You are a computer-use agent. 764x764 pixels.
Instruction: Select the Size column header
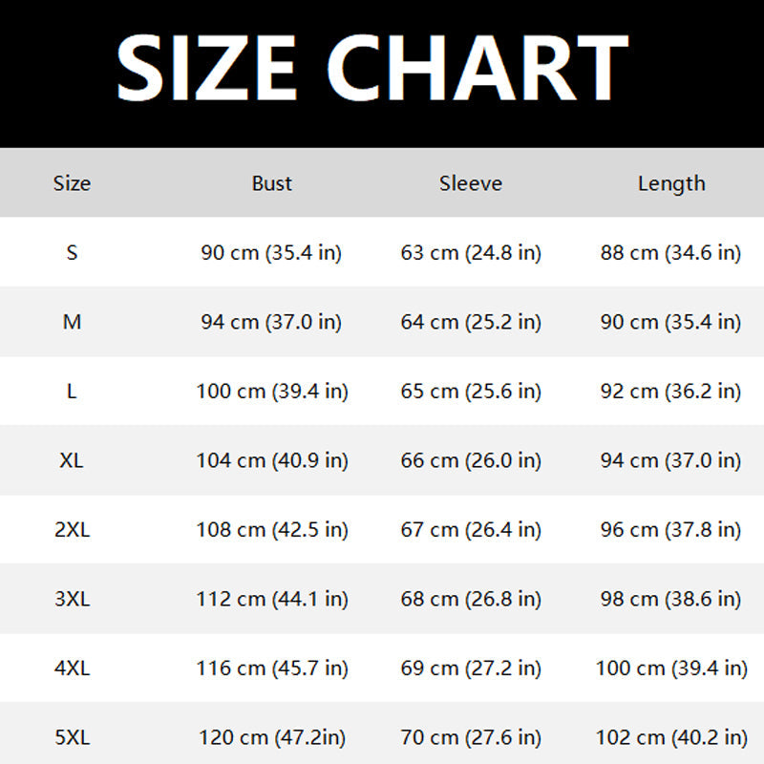coord(72,183)
